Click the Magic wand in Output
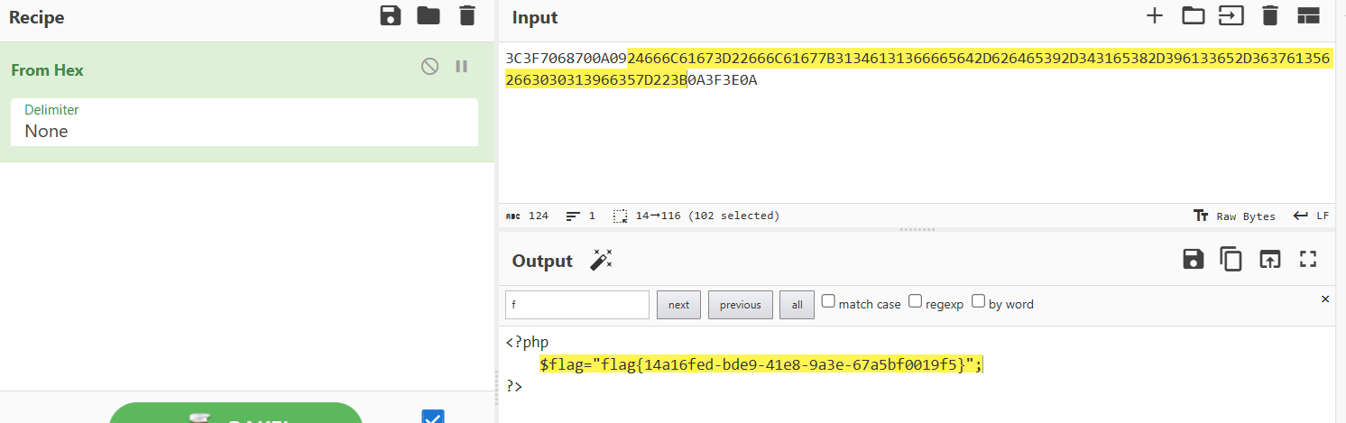Viewport: 1346px width, 423px height. (x=601, y=261)
